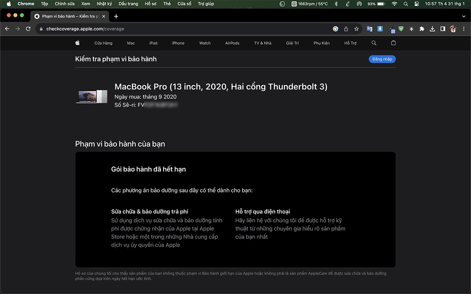The image size is (471, 294).
Task: Reload the page with the refresh icon
Action: click(28, 29)
